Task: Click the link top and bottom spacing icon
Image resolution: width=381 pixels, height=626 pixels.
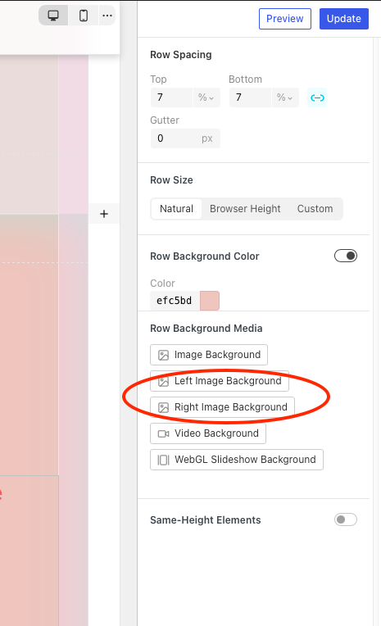Action: (317, 98)
